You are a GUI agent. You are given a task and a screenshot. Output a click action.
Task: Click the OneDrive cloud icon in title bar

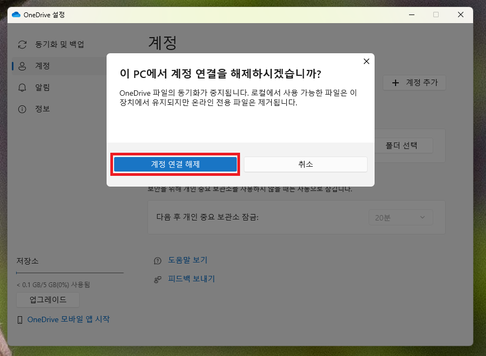click(16, 15)
